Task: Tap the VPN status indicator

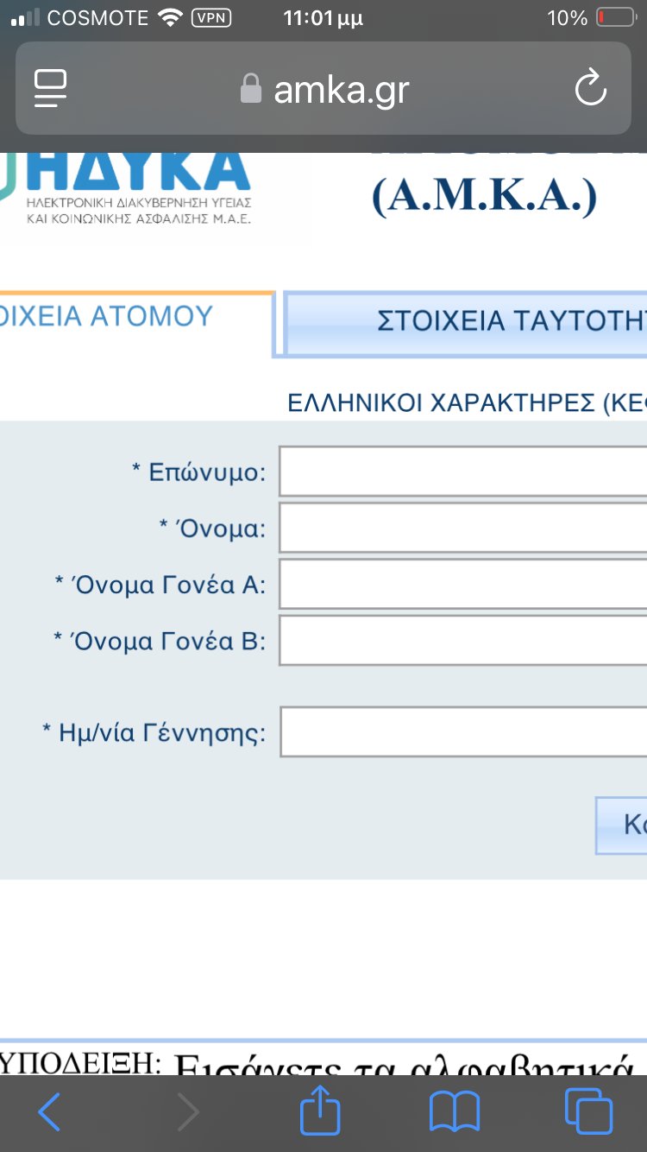Action: point(212,18)
